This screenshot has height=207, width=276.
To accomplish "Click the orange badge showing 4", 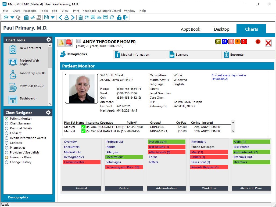I will (237, 42).
